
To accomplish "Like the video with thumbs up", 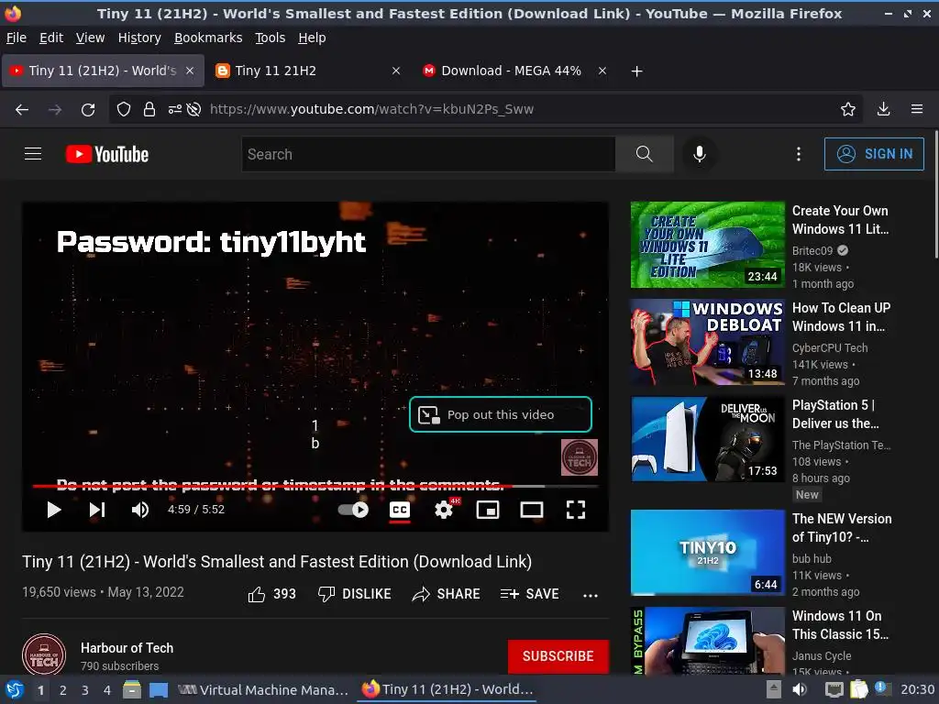I will [271, 594].
